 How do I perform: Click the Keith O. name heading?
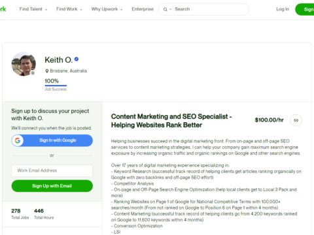(x=58, y=60)
